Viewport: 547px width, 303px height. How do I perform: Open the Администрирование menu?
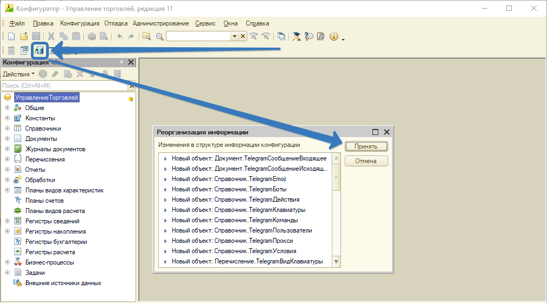point(160,23)
